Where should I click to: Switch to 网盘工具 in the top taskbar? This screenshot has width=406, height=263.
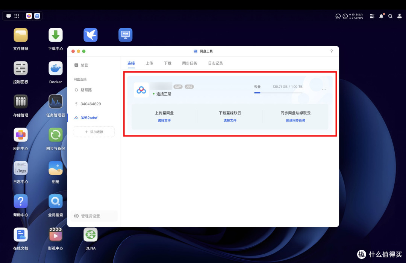(37, 16)
